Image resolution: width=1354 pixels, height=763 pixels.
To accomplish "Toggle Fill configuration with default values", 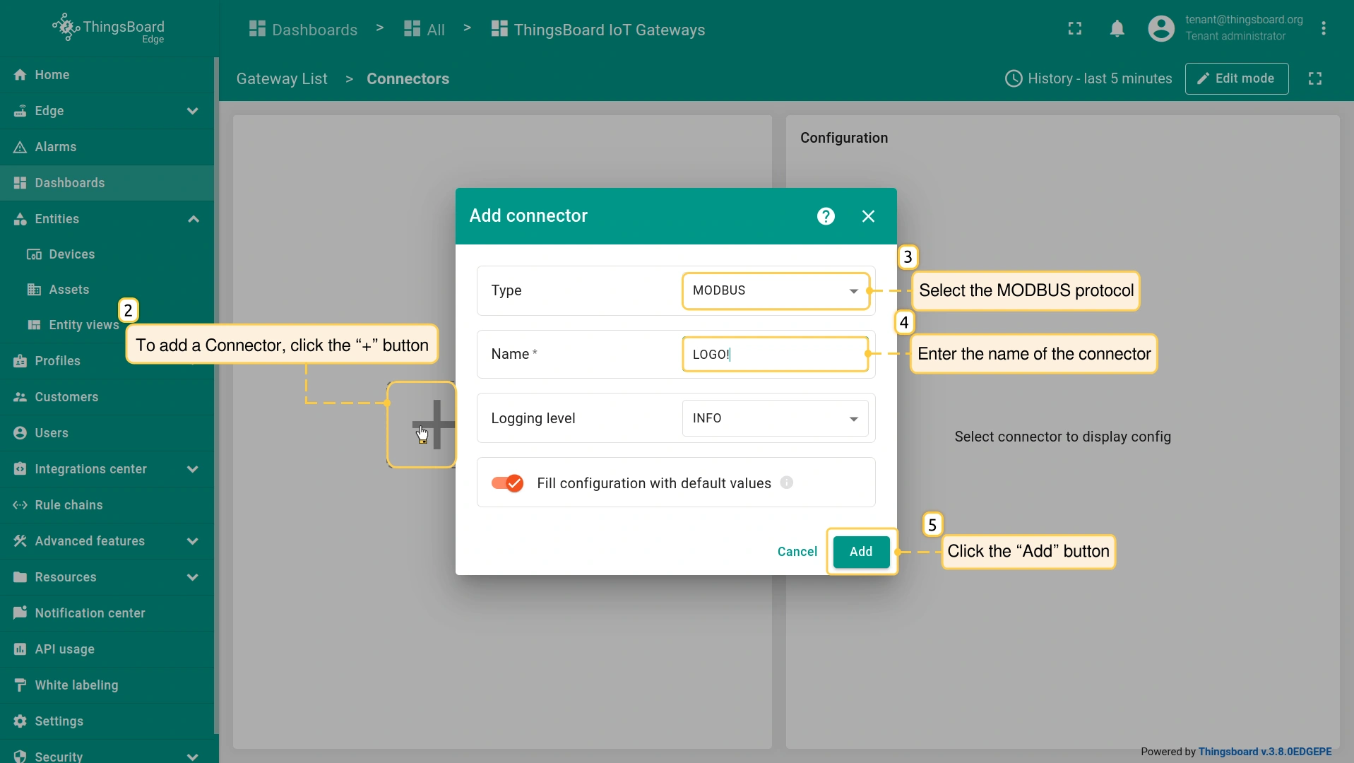I will (507, 483).
